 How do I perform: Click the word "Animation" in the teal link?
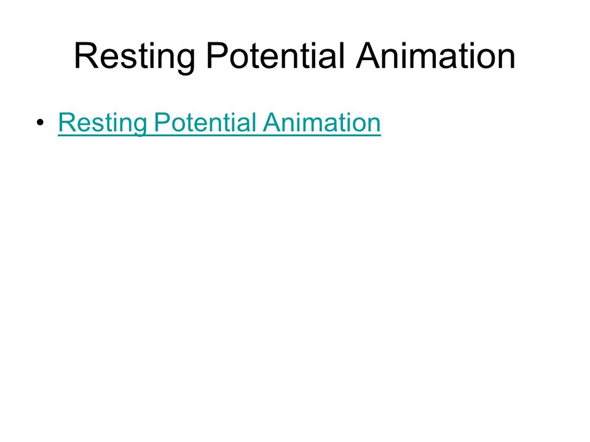click(x=321, y=122)
